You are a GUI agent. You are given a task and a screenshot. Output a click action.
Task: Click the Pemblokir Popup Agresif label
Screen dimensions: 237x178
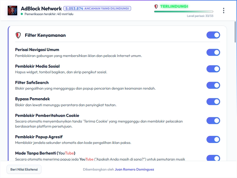tap(39, 137)
